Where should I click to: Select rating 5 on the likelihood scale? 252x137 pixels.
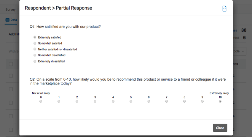click(131, 101)
